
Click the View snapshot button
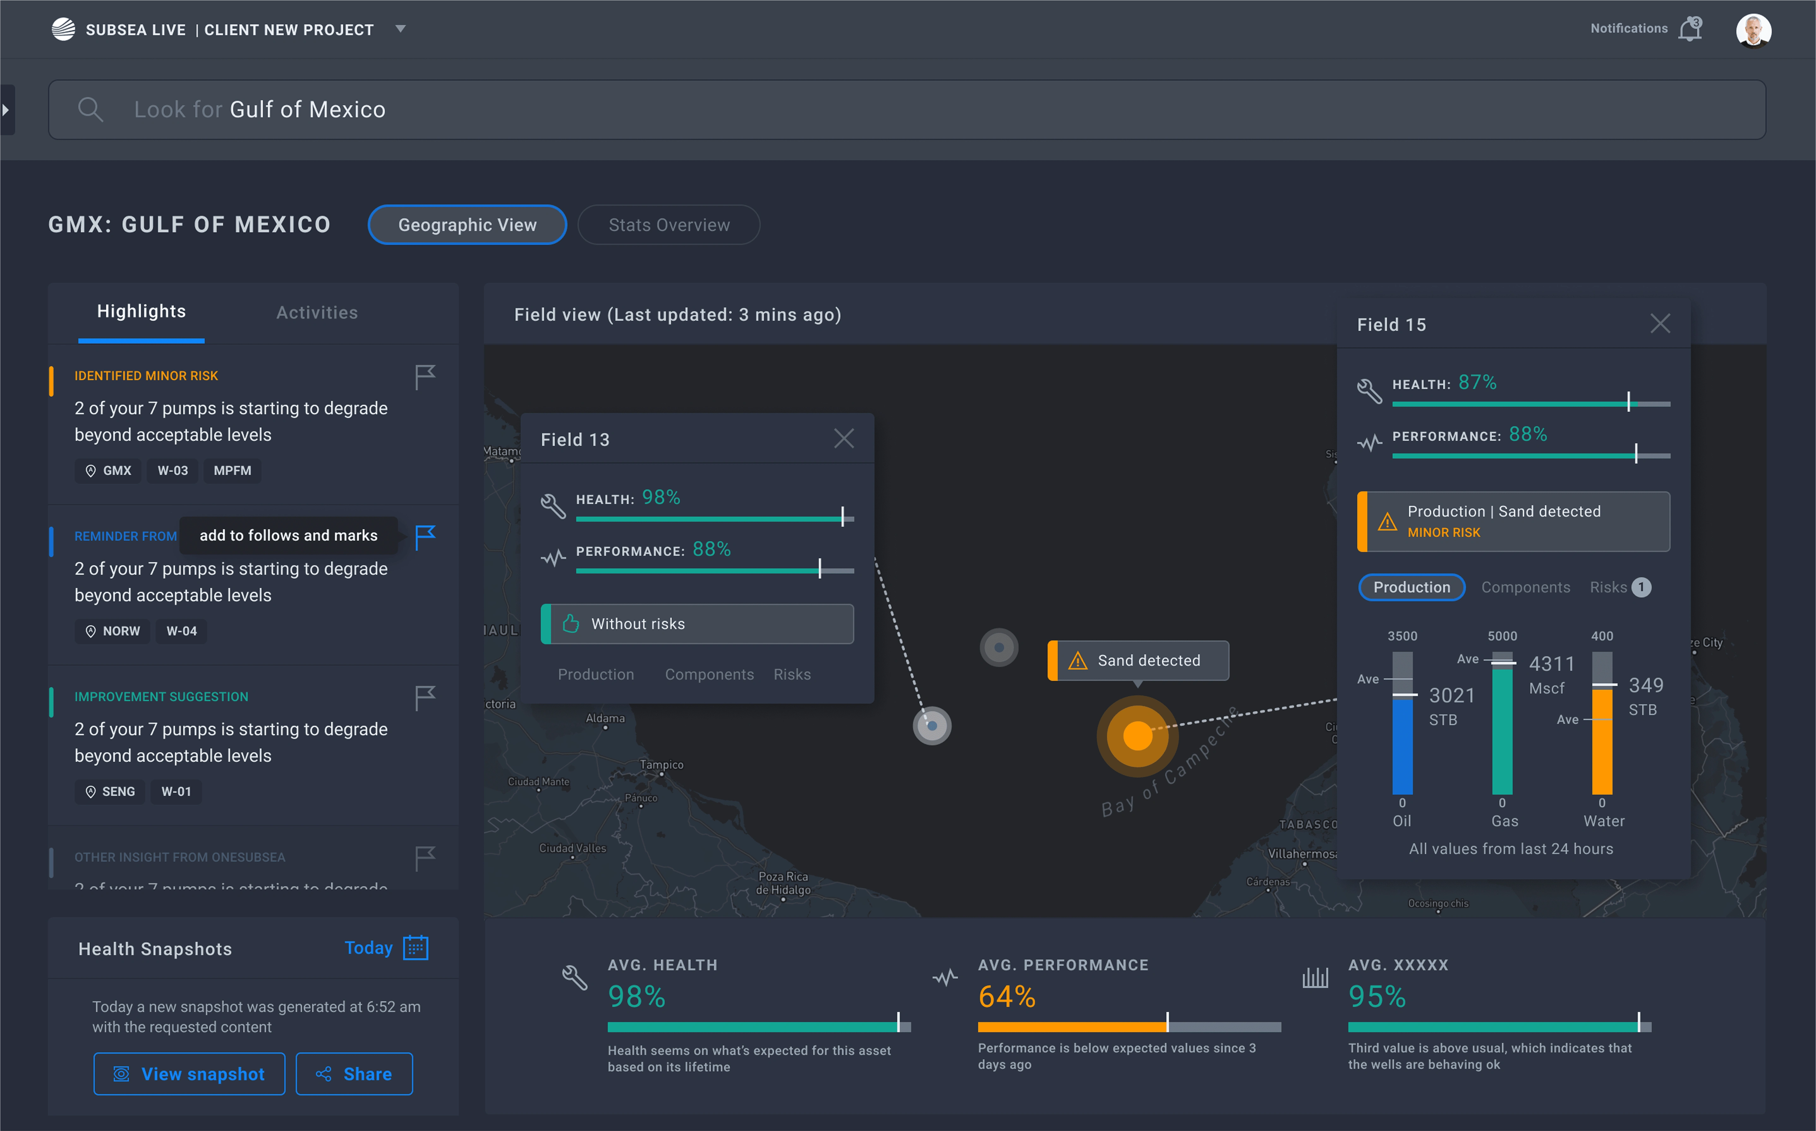tap(189, 1074)
